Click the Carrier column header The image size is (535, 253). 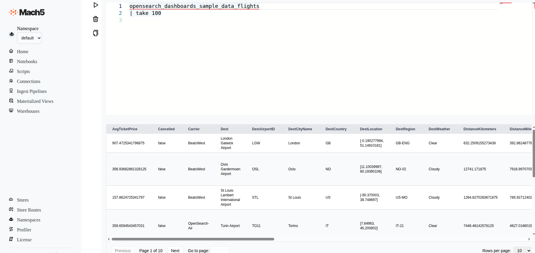194,129
